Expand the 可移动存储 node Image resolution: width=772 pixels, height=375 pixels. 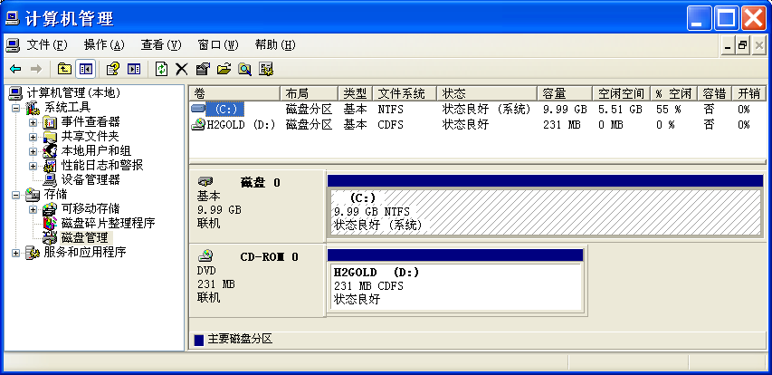(33, 209)
